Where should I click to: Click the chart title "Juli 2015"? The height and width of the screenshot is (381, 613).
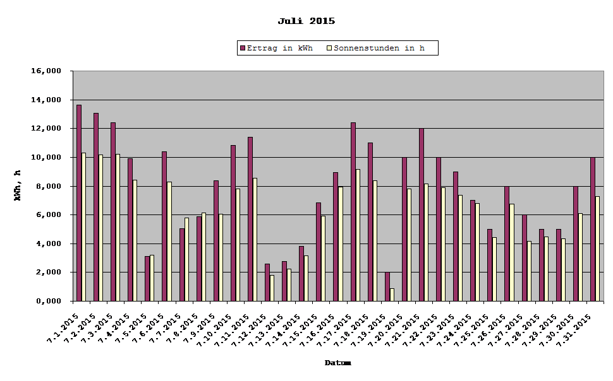point(308,20)
